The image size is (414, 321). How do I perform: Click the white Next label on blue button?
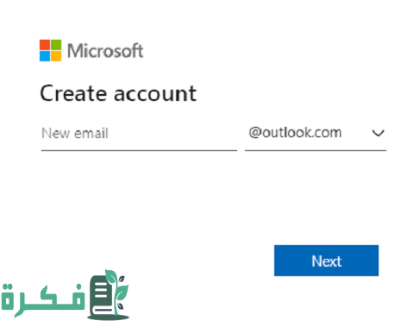coord(326,261)
